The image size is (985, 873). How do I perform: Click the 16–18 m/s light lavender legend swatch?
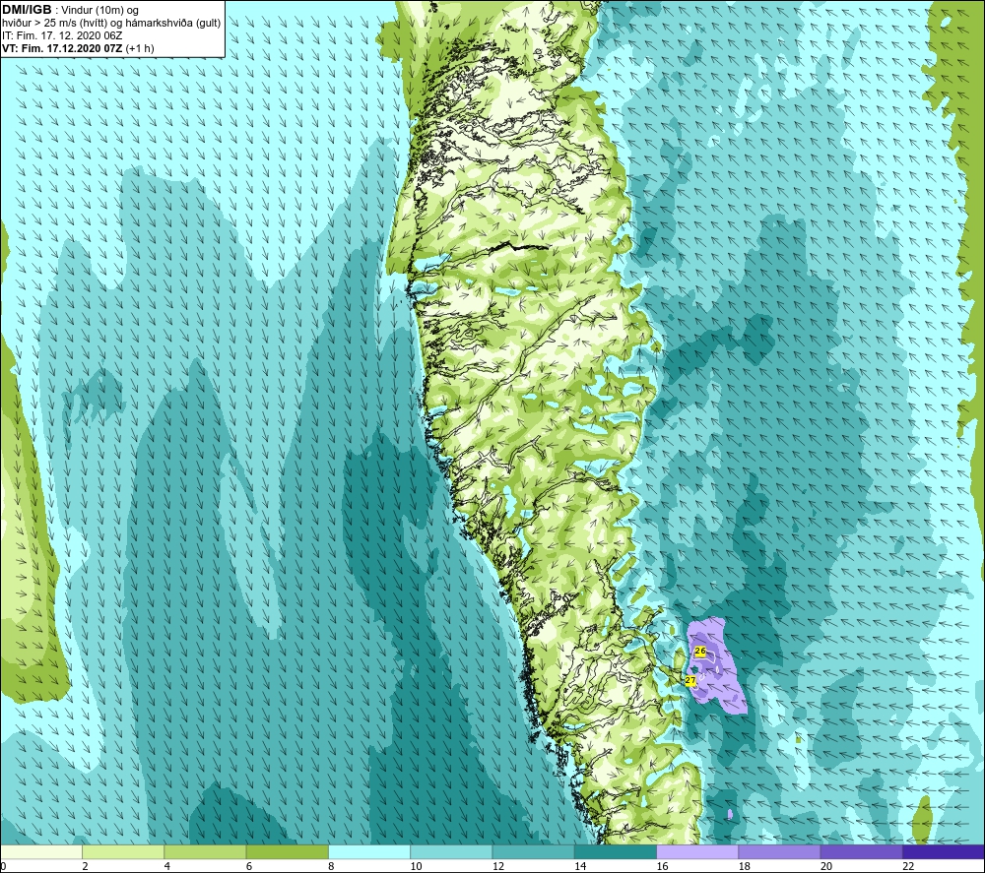(697, 851)
